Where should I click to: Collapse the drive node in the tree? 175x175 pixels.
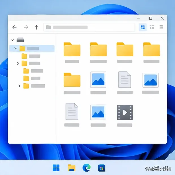point(12,40)
